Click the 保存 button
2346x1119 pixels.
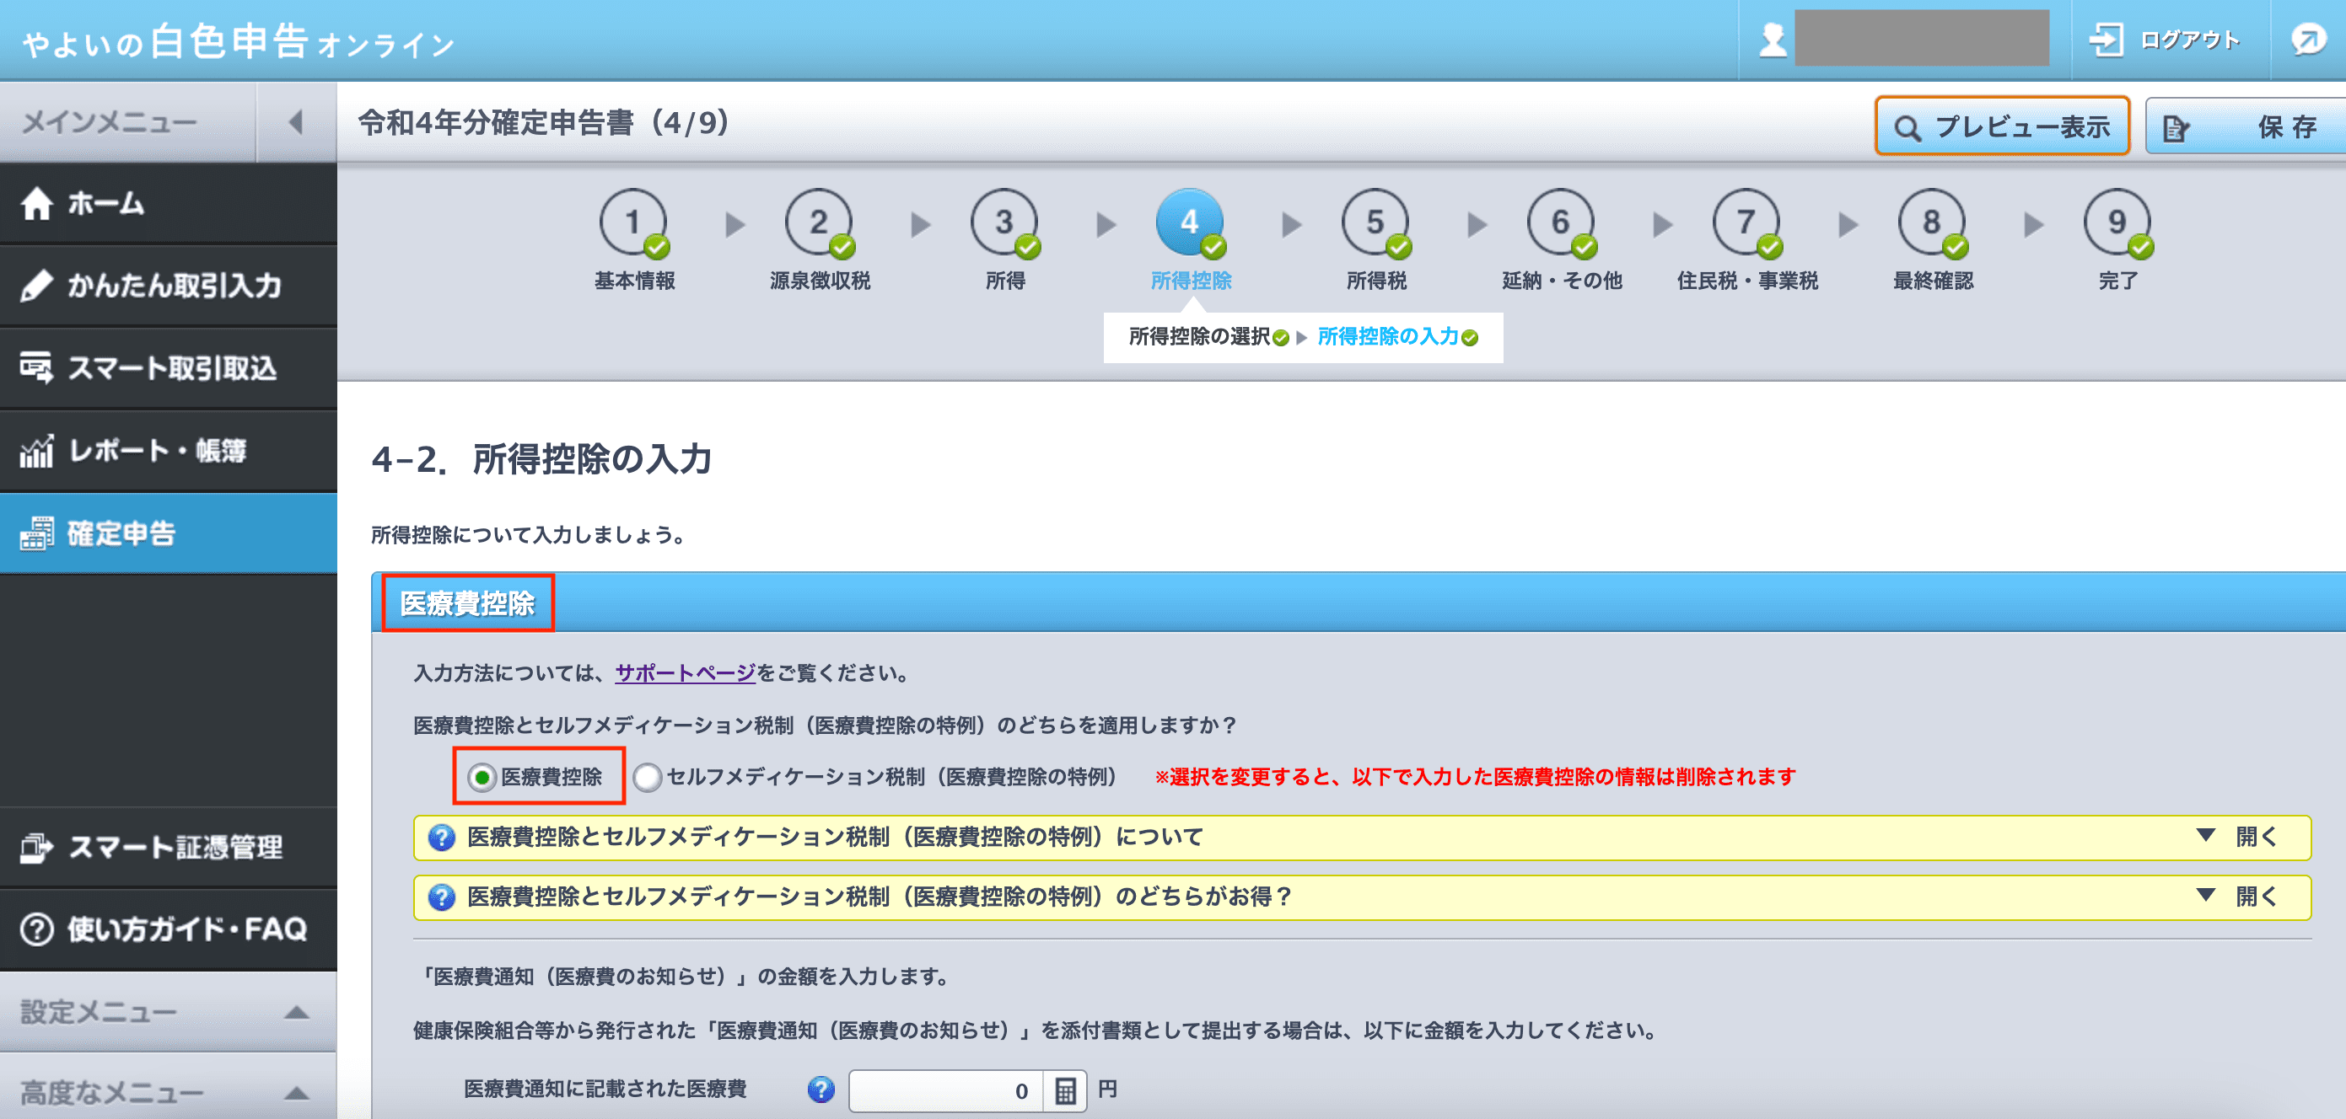(2246, 126)
